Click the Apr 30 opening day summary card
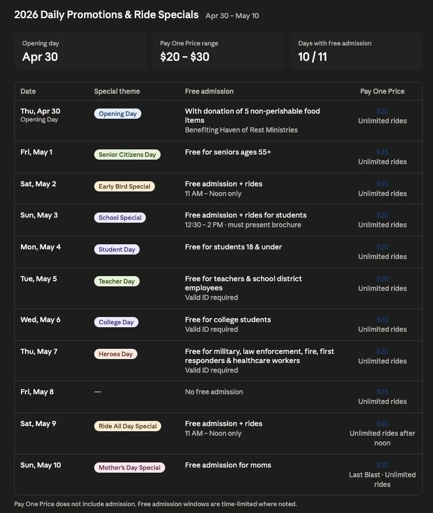Screen dimensions: 433x513 80,51
